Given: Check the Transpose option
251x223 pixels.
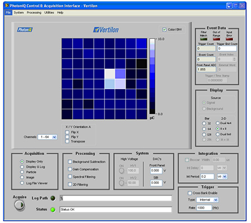Looking at the screenshot, I should [x=67, y=142].
